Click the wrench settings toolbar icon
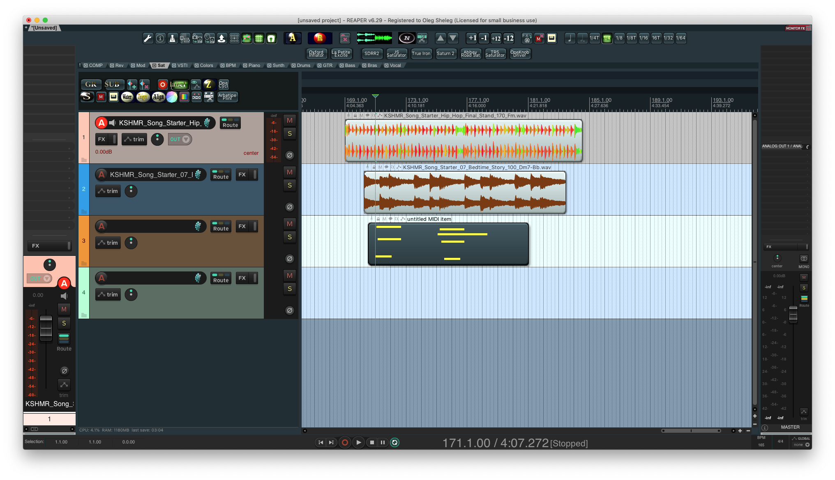 click(148, 38)
